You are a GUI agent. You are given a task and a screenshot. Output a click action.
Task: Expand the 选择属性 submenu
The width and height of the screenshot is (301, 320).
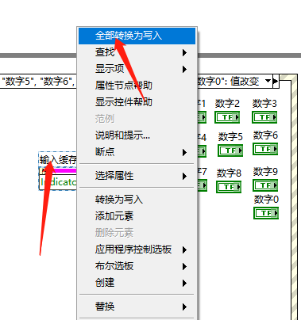click(137, 176)
